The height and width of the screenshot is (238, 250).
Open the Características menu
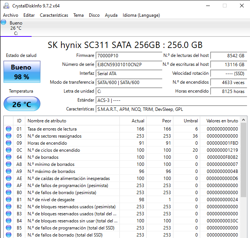pyautogui.click(x=54, y=15)
